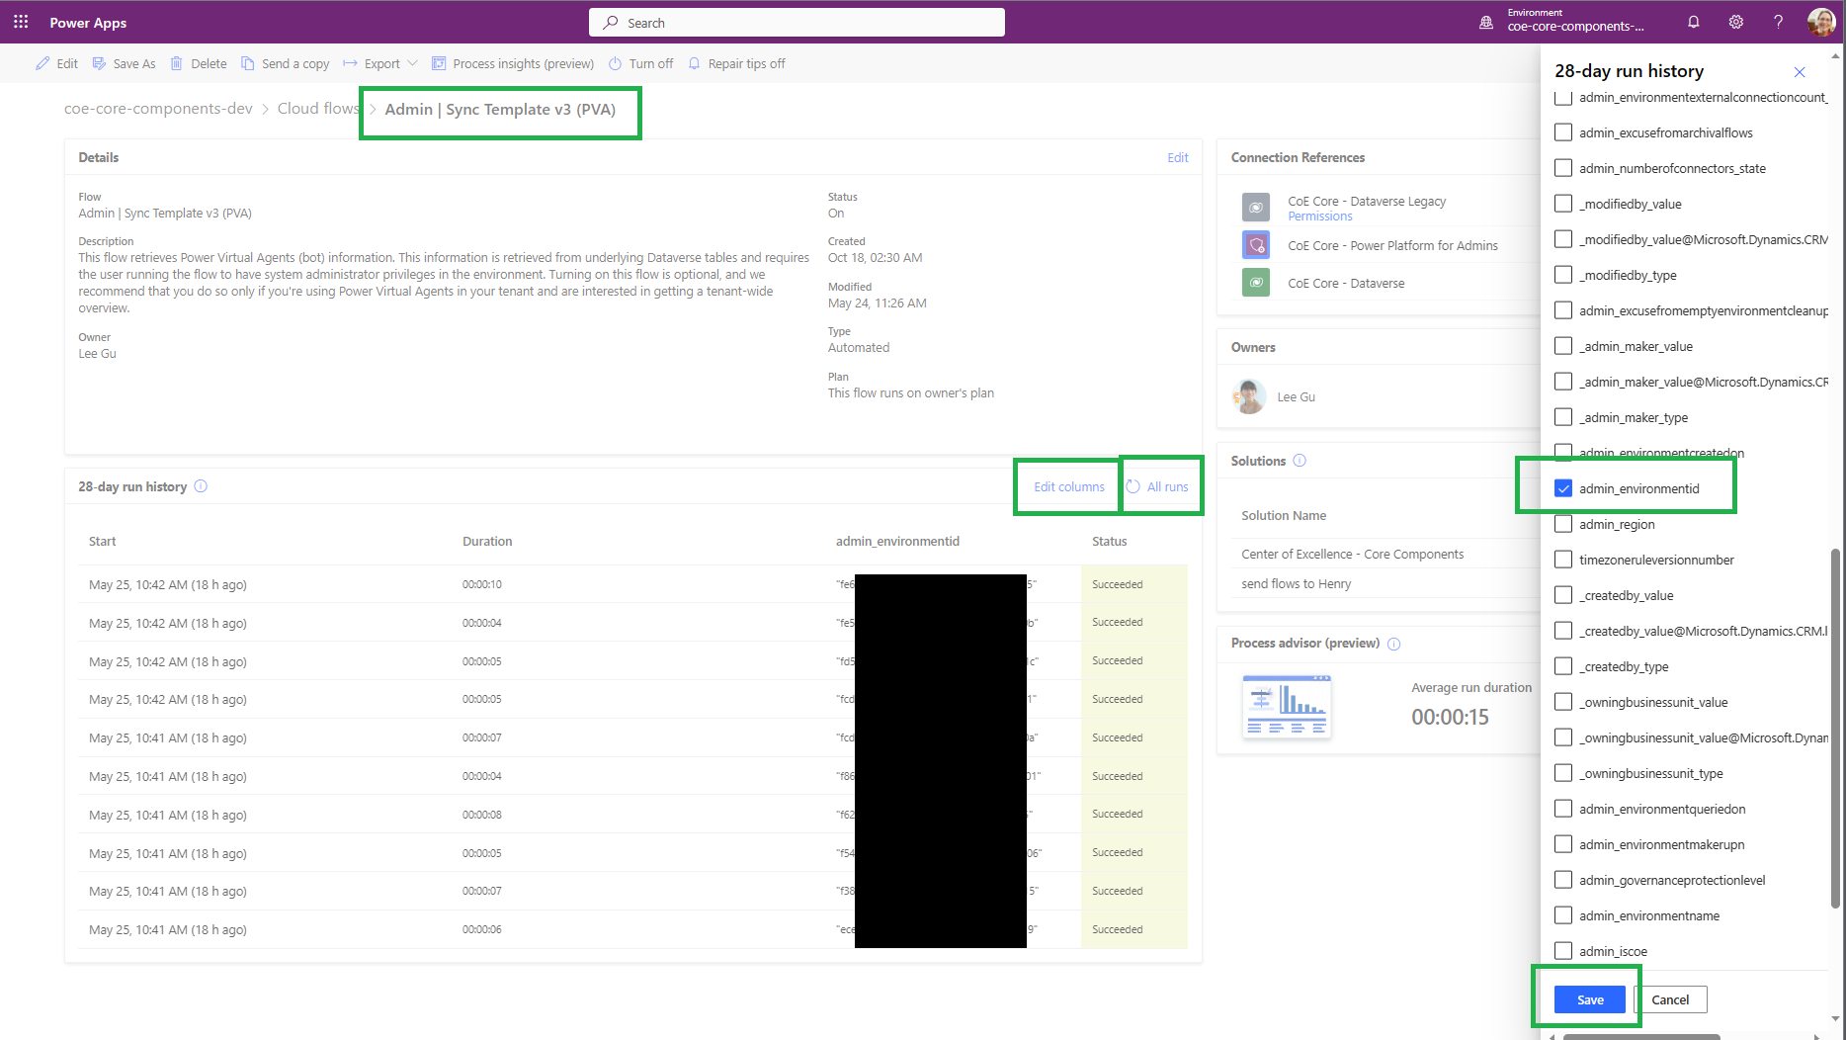Open the notifications bell
The height and width of the screenshot is (1040, 1846).
coord(1693,21)
